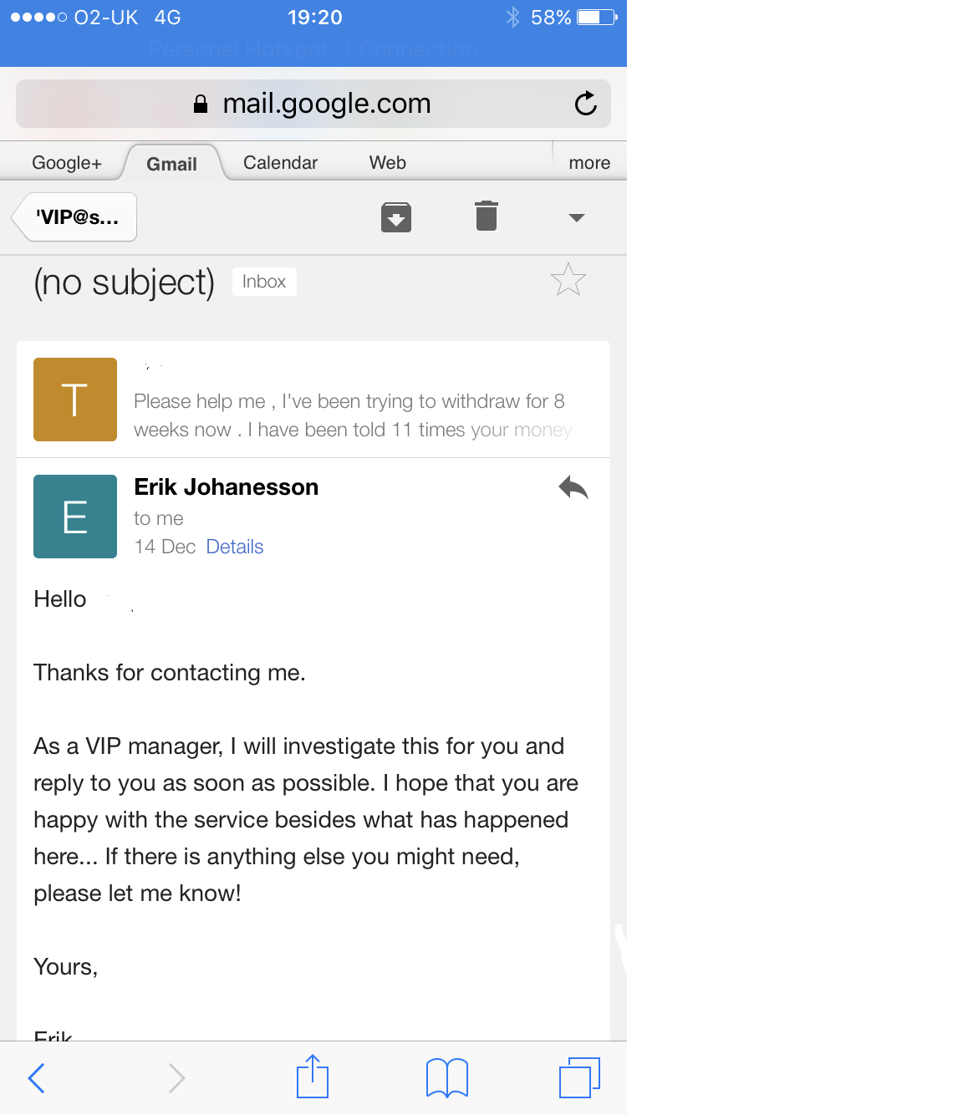963x1115 pixels.
Task: Focus the mail.google.com address field
Action: [x=313, y=104]
